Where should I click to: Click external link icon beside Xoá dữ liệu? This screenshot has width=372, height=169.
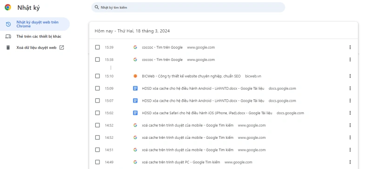(61, 48)
